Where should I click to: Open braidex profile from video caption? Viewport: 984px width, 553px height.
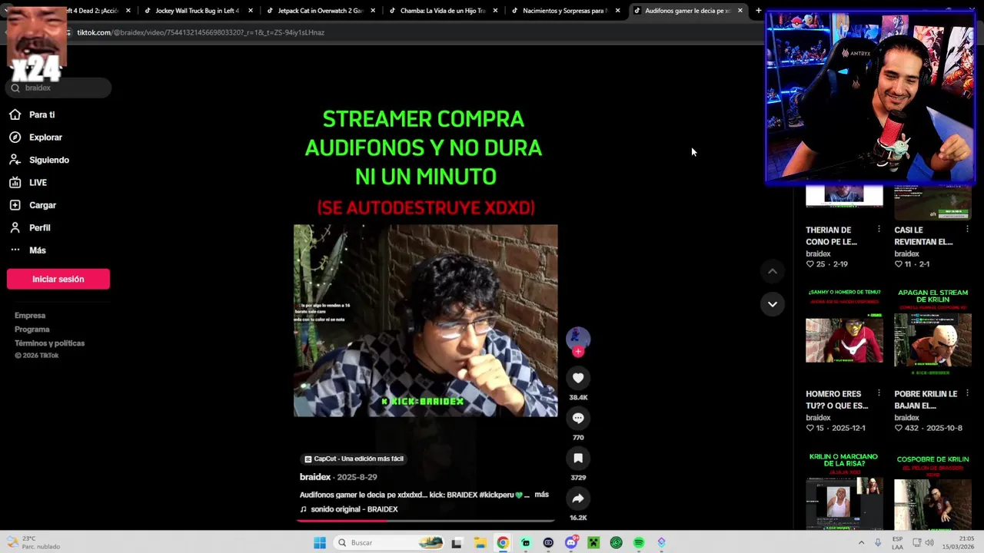(x=315, y=477)
